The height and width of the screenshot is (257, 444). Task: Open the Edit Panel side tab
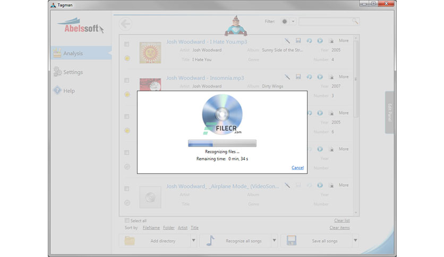(x=389, y=113)
